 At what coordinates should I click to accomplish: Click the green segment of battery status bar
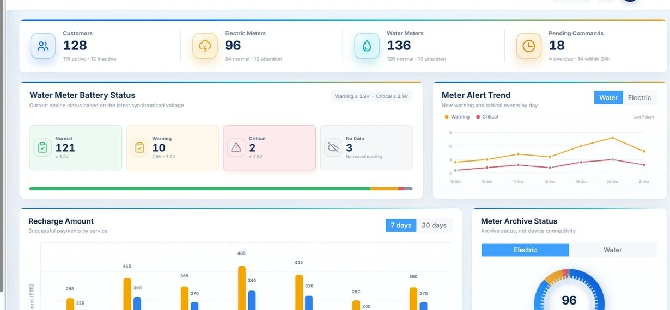(x=200, y=189)
